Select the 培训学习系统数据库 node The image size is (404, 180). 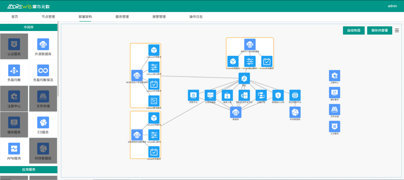point(250,44)
